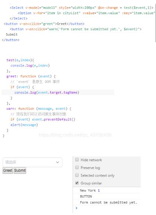
Task: Click the alert(message) code line
Action: point(24,125)
